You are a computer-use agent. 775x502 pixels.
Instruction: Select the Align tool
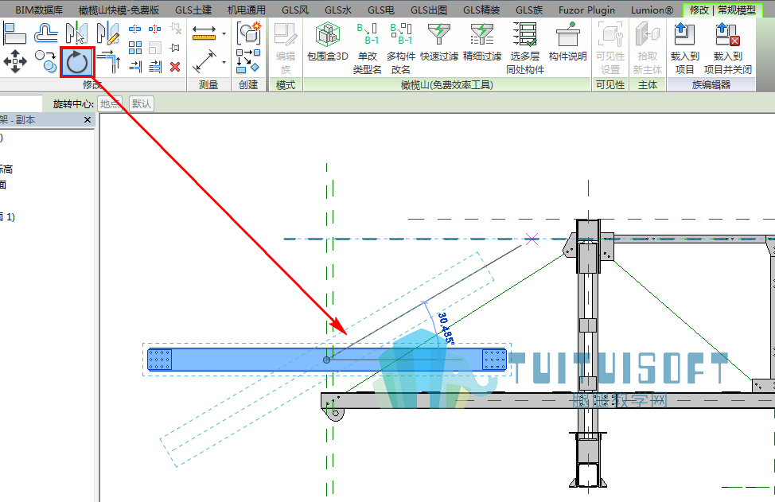tap(15, 33)
